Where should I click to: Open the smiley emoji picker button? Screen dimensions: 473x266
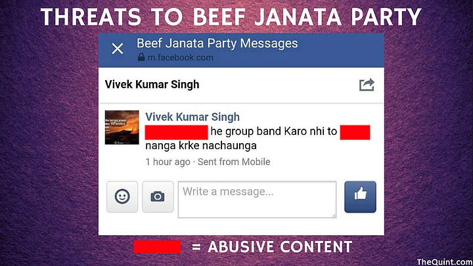pos(122,197)
